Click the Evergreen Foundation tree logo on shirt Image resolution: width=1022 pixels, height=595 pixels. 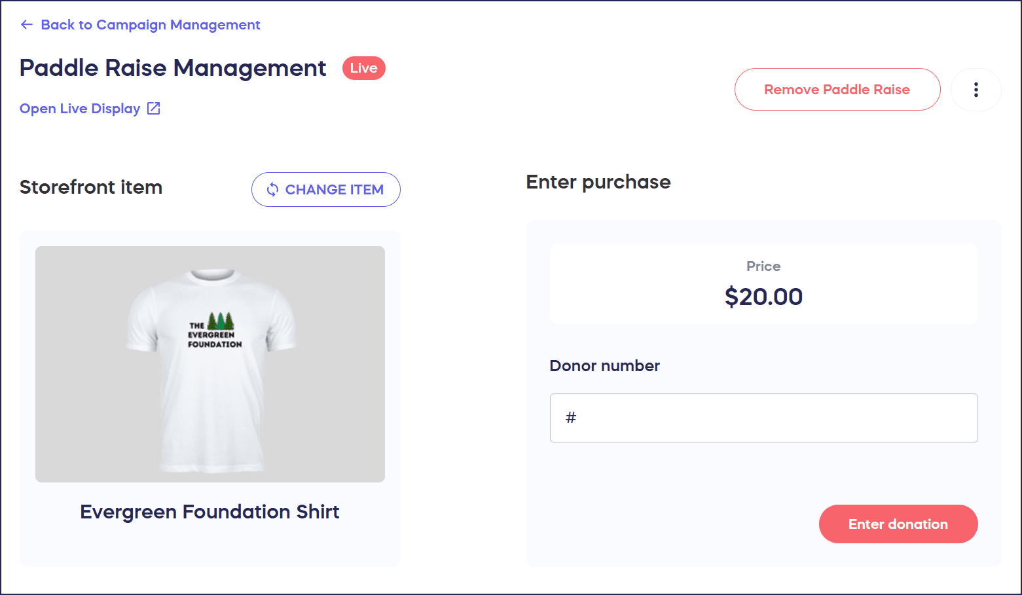coord(216,331)
